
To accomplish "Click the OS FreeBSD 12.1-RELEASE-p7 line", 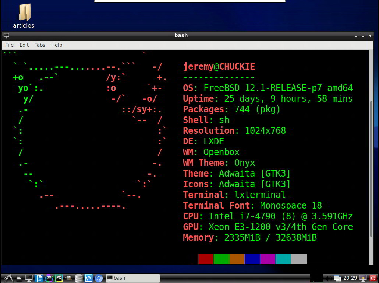I will tap(268, 88).
